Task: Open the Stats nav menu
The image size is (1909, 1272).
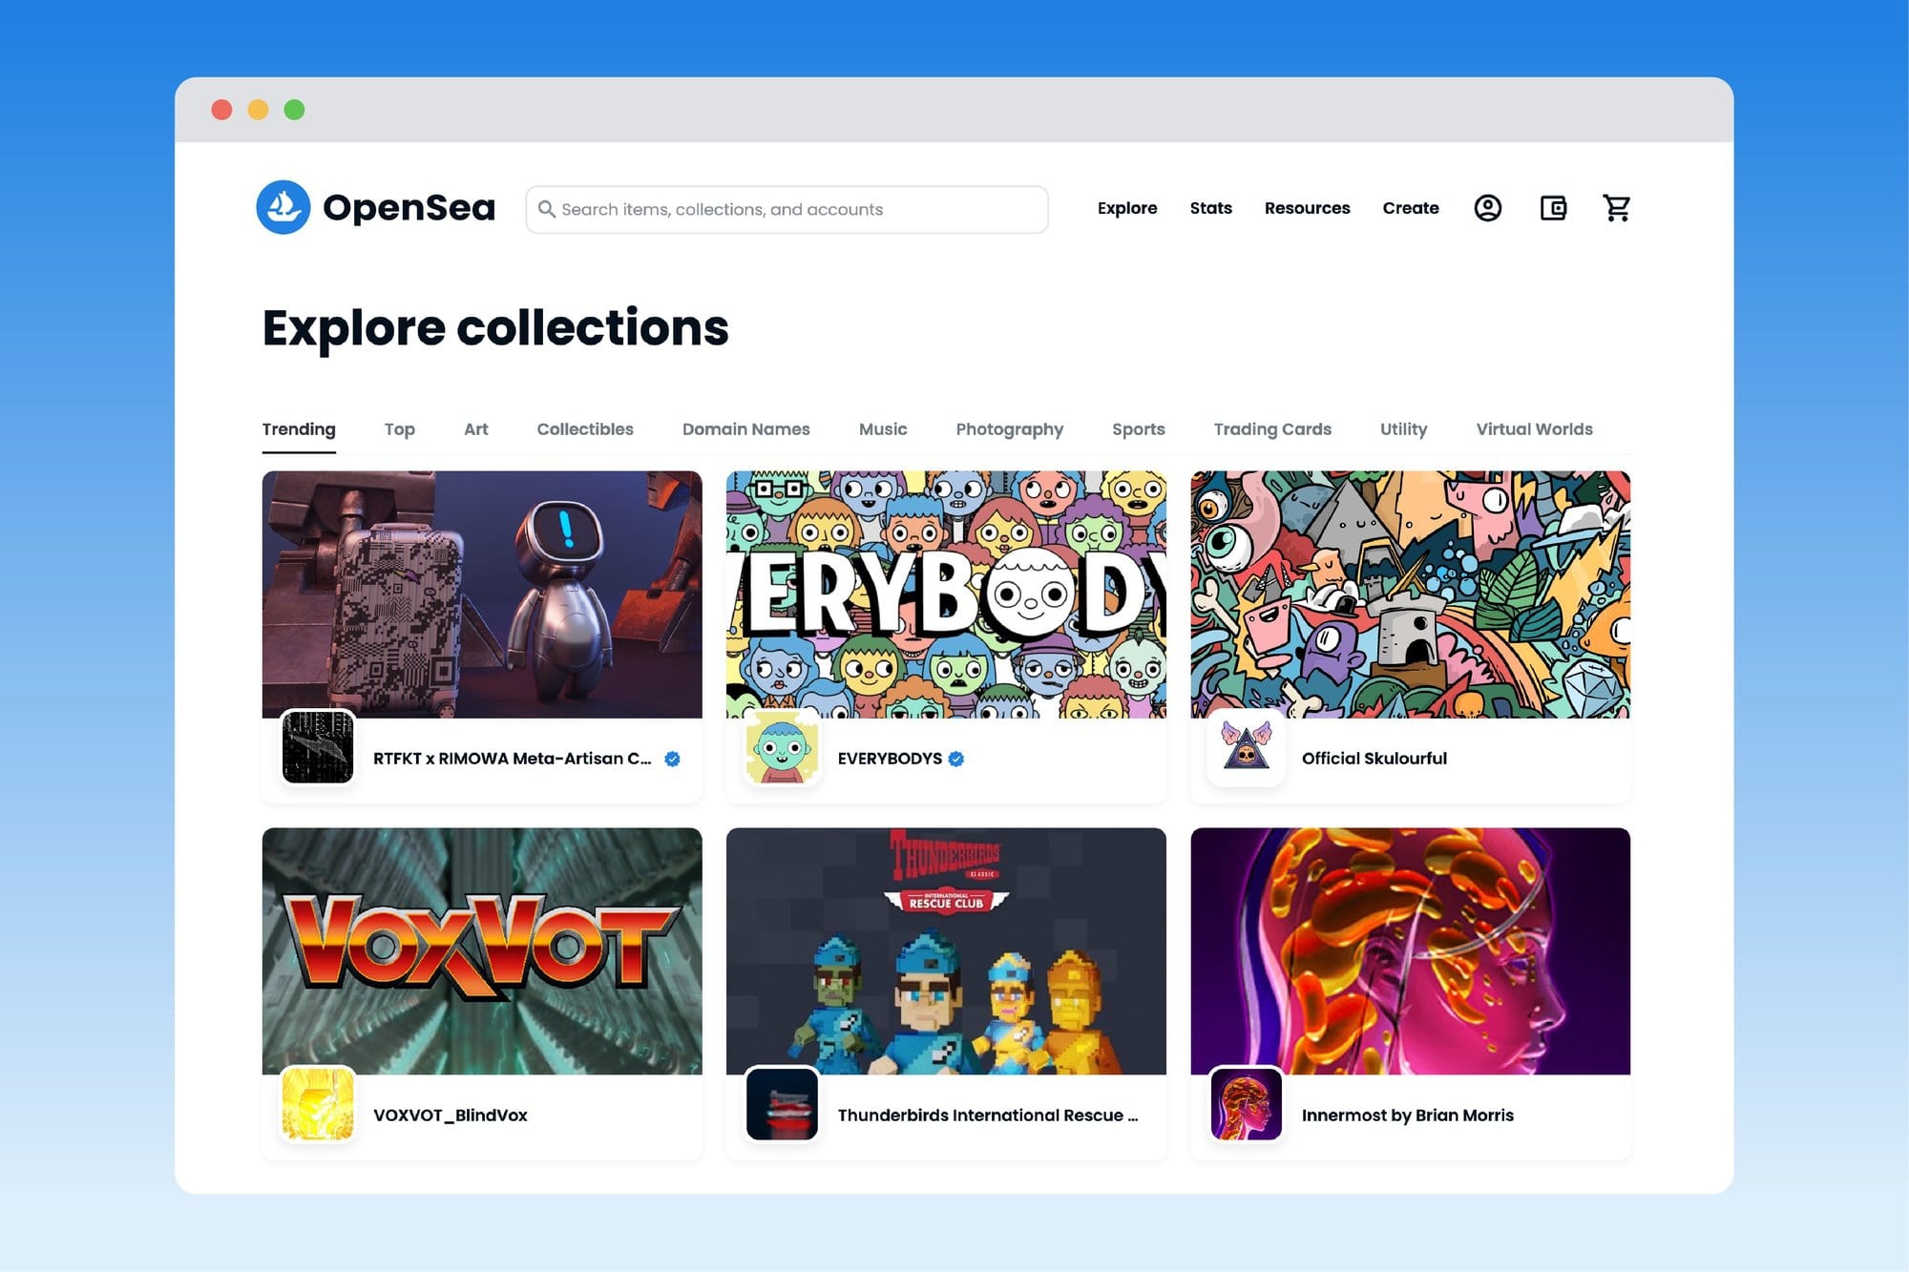Action: click(1210, 208)
